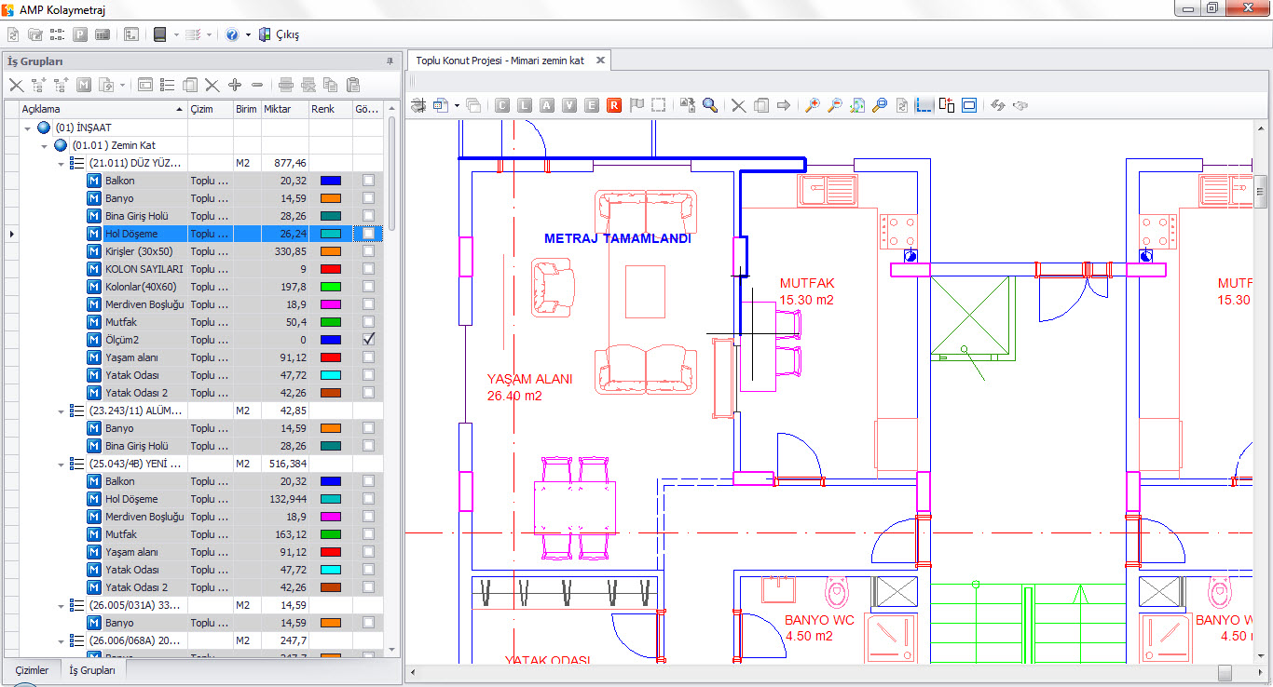Open the dropdown arrow beside the help icon
The height and width of the screenshot is (687, 1273).
pos(248,34)
